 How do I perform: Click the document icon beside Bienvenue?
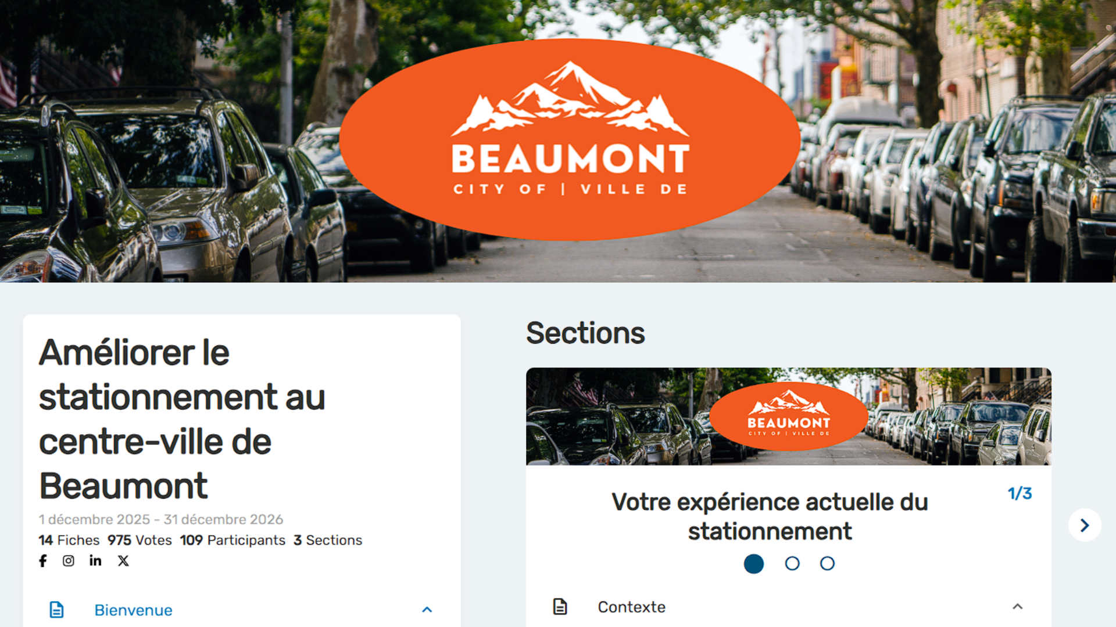pyautogui.click(x=56, y=610)
